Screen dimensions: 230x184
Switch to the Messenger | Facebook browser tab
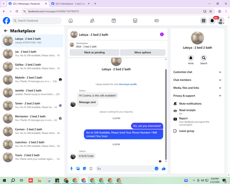click(x=28, y=4)
